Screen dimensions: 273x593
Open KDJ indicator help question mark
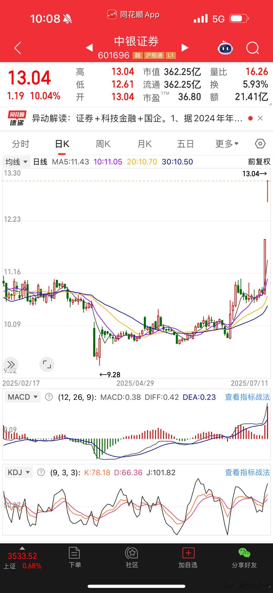(x=41, y=472)
